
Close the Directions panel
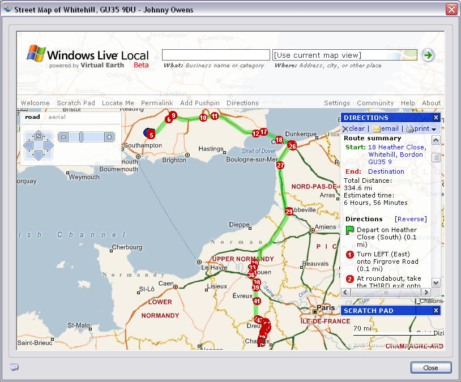coord(436,118)
